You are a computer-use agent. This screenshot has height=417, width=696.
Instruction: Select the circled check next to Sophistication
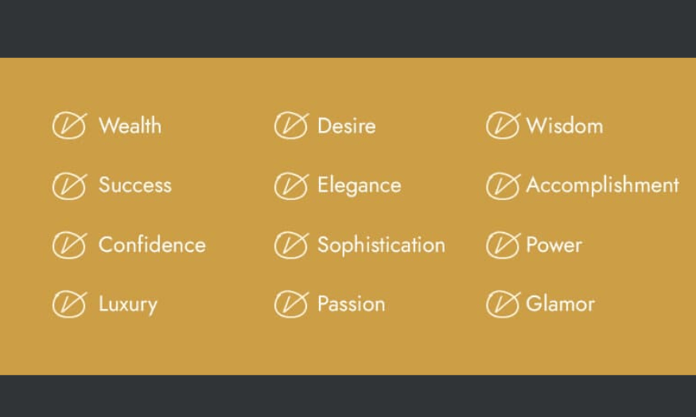pos(292,245)
